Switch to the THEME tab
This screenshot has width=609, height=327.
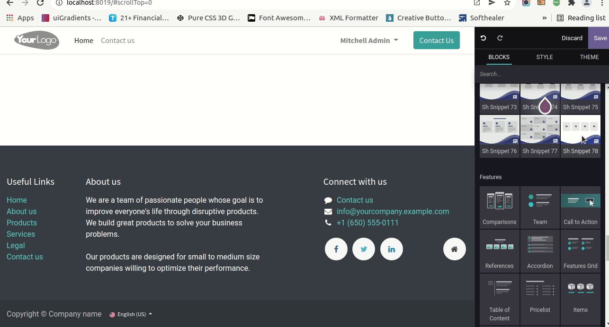(x=589, y=57)
